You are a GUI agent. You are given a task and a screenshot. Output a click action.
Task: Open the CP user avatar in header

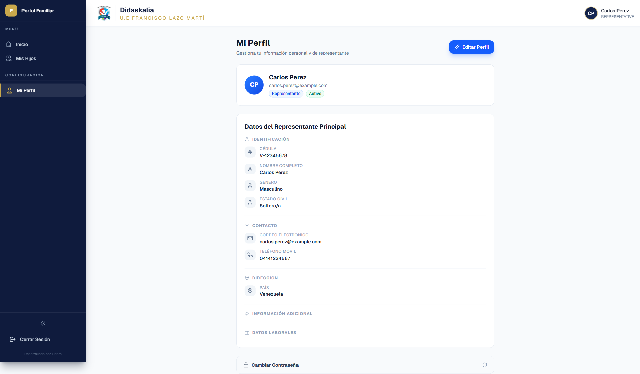pyautogui.click(x=591, y=13)
